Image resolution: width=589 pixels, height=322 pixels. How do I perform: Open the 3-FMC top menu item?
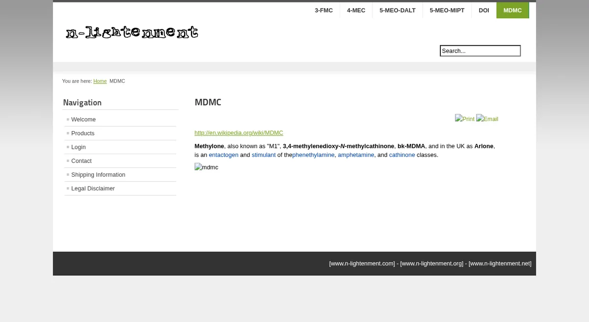324,10
